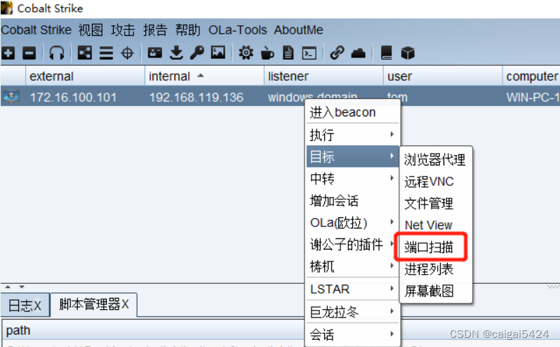Click the chain link host file icon
This screenshot has width=560, height=347.
337,53
